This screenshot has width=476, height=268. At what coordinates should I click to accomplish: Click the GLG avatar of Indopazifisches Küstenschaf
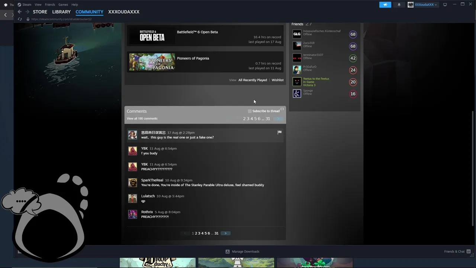point(297,34)
